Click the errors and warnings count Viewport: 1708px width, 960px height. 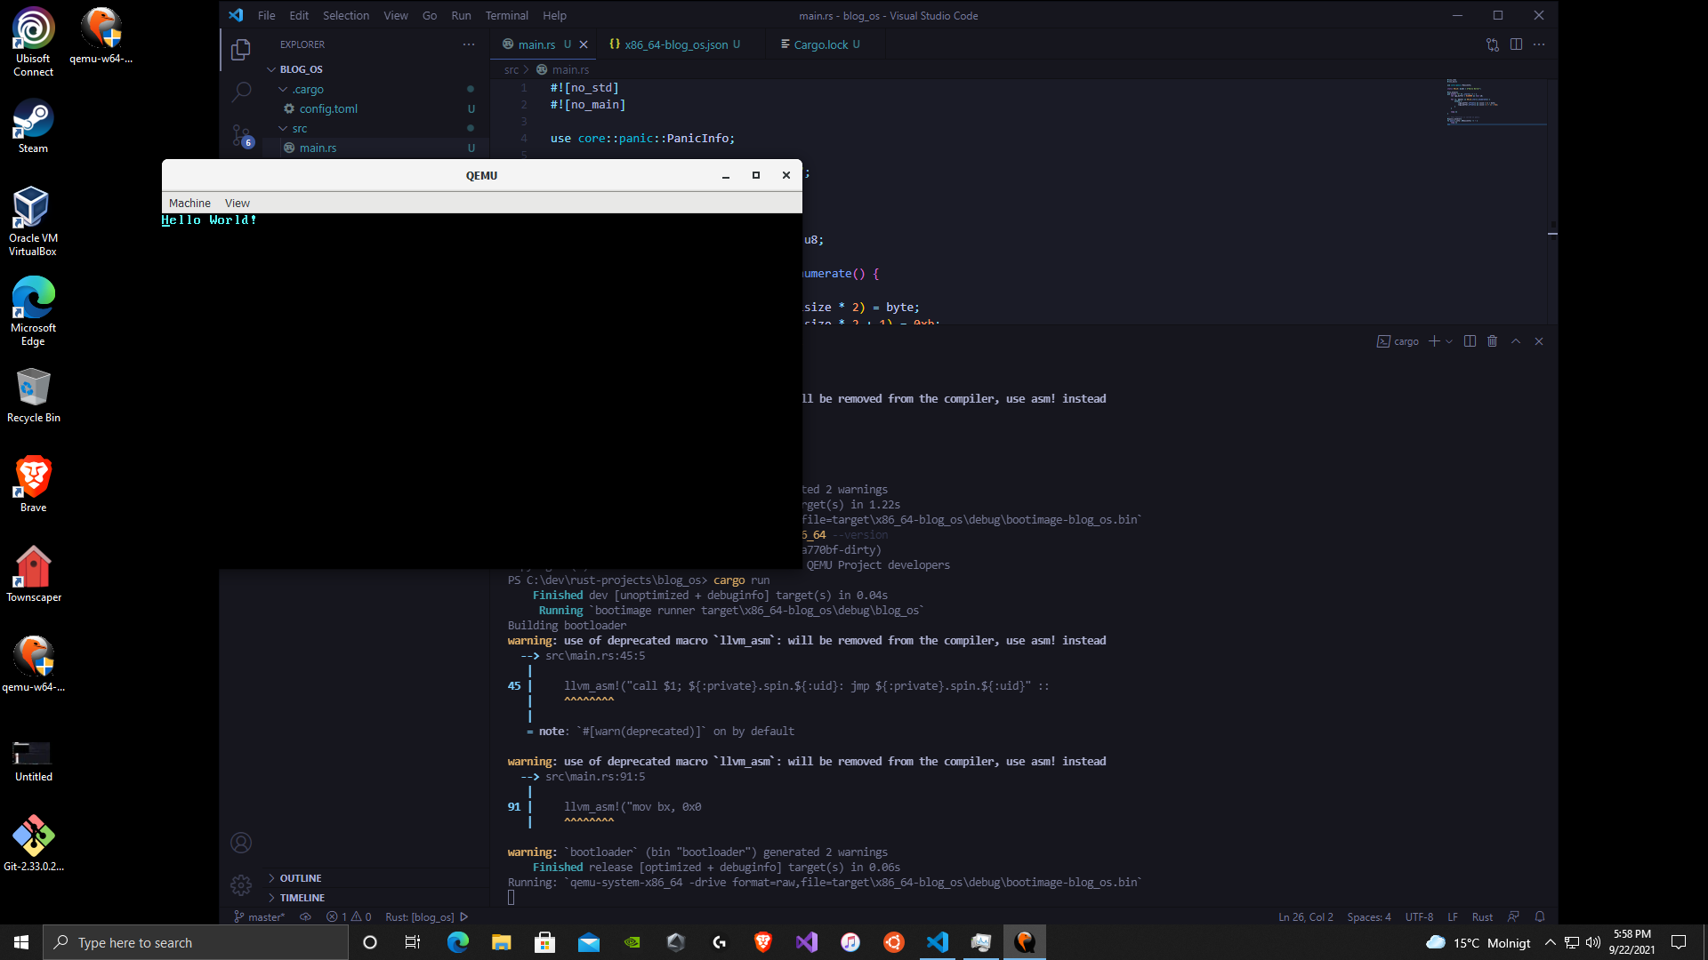(x=349, y=916)
